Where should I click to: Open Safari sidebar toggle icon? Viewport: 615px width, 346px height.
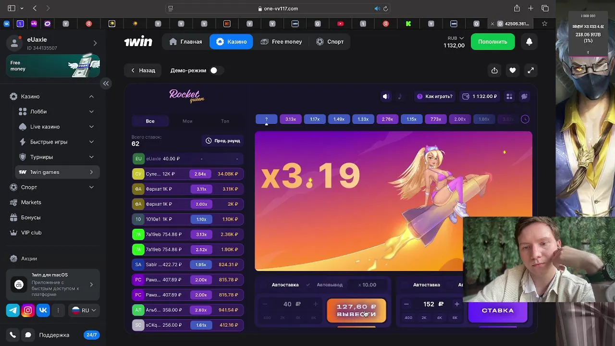(12, 8)
